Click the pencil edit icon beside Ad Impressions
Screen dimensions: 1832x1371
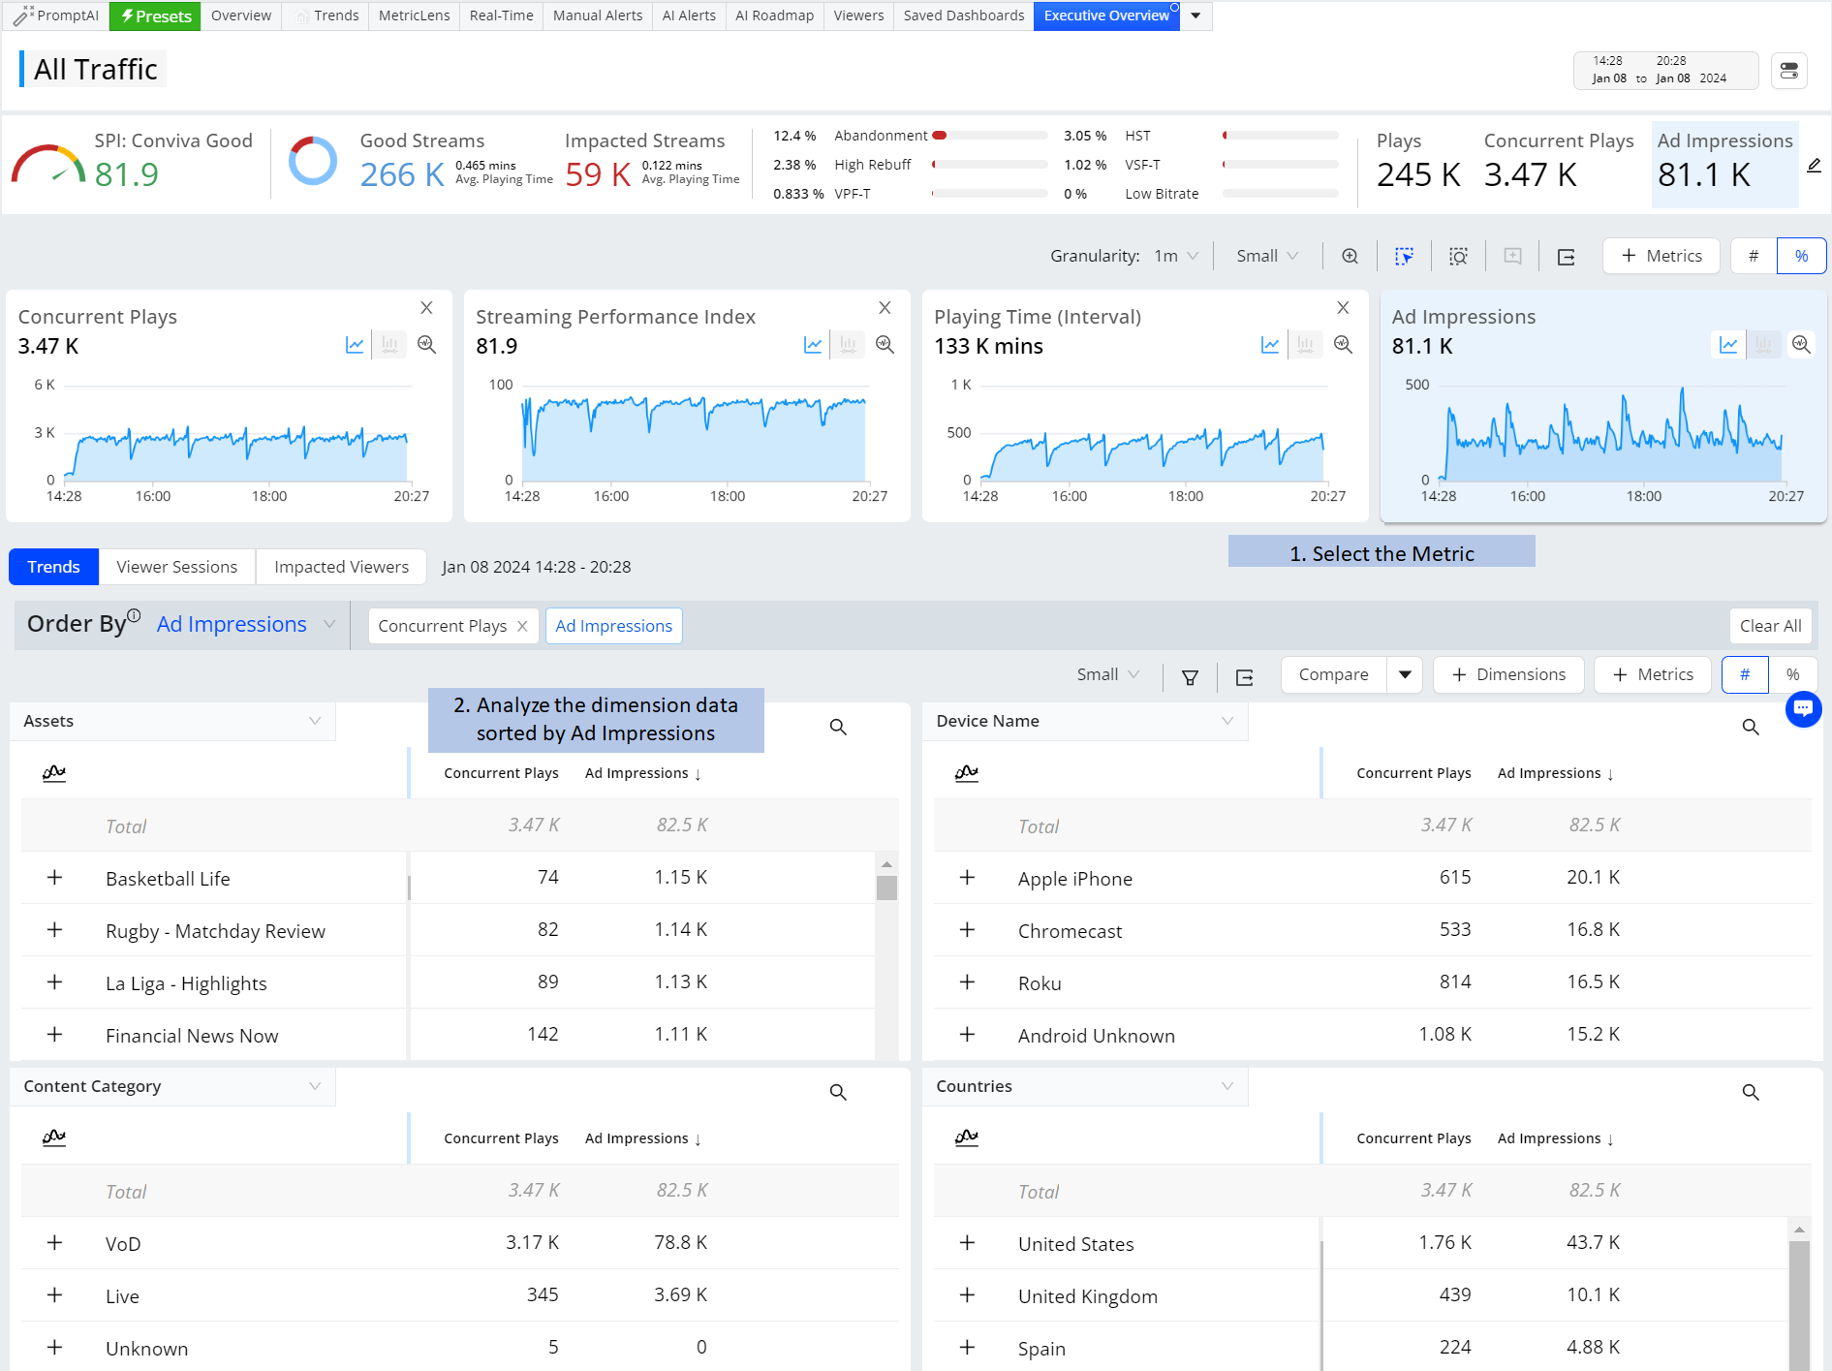click(1815, 166)
